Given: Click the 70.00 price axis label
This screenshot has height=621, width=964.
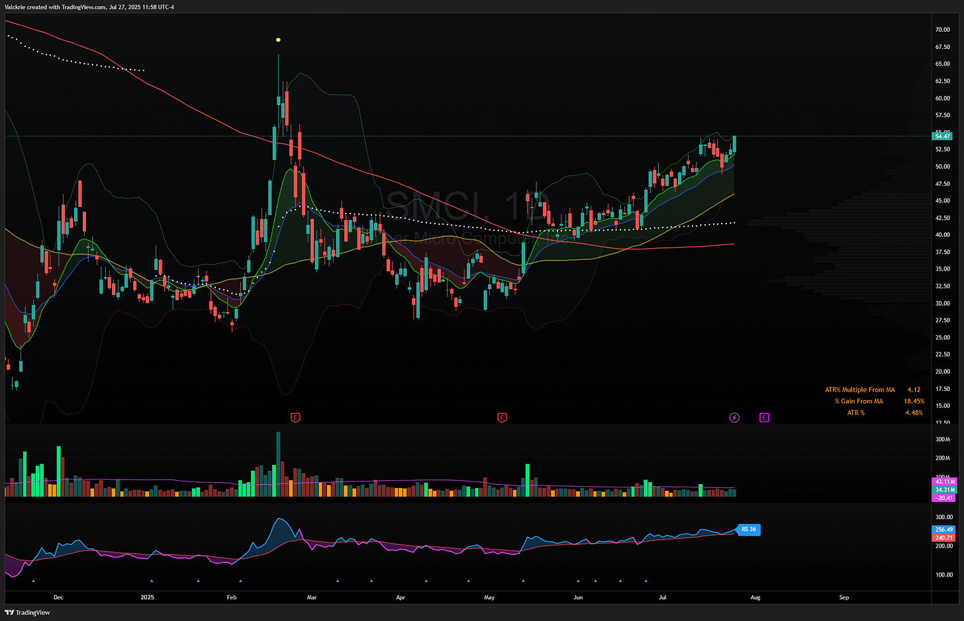Looking at the screenshot, I should [x=943, y=30].
